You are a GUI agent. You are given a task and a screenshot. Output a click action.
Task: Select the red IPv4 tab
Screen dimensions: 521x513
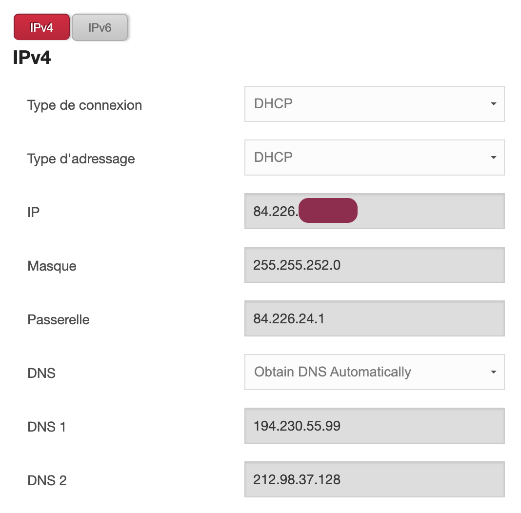[41, 27]
